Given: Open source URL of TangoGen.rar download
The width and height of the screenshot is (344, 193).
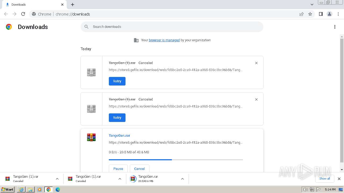Looking at the screenshot, I should pyautogui.click(x=175, y=143).
